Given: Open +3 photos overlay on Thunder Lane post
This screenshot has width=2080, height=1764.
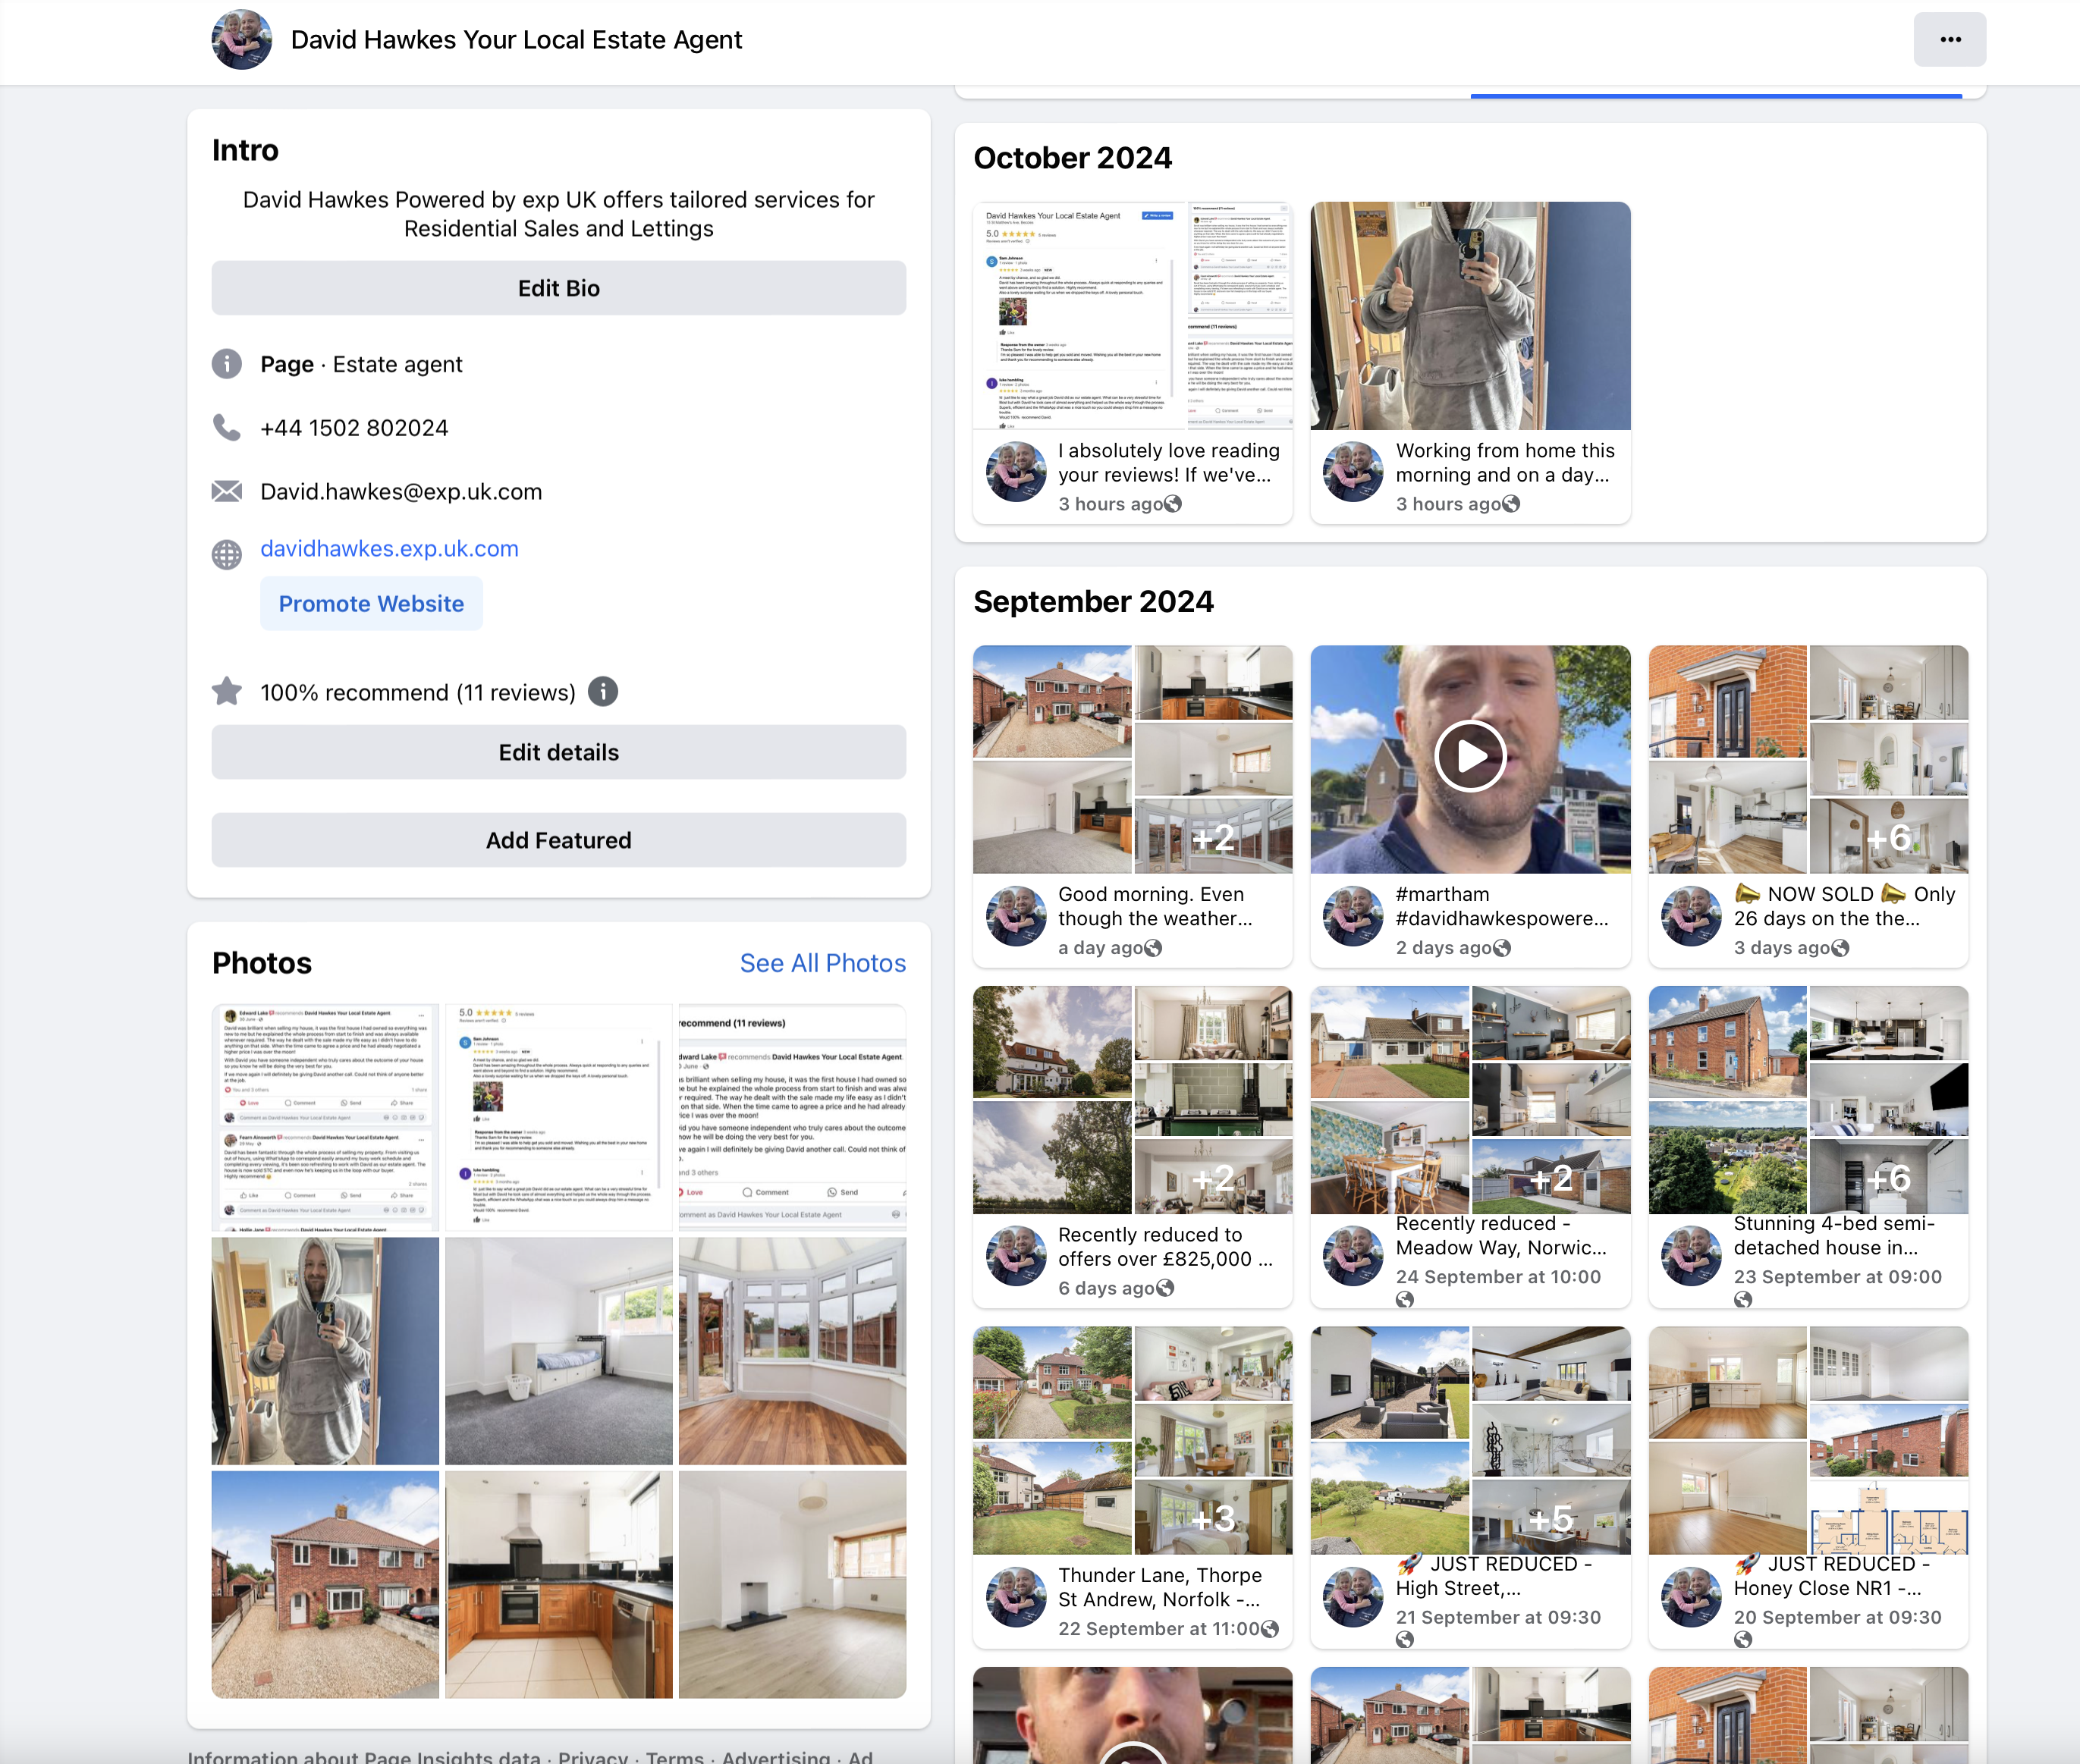Looking at the screenshot, I should [x=1214, y=1518].
